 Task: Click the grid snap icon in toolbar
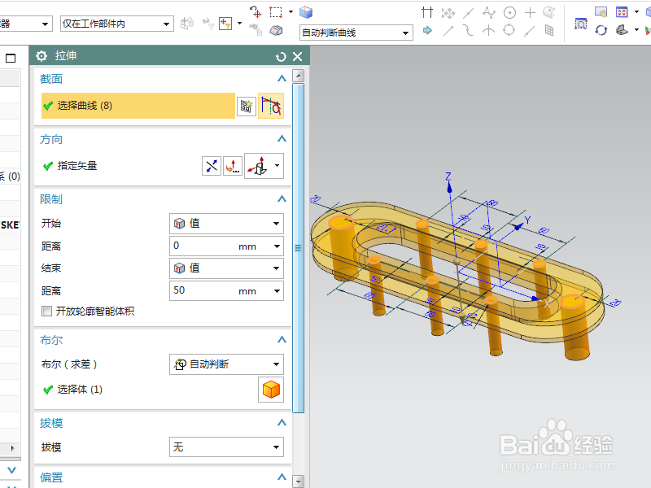[x=549, y=30]
